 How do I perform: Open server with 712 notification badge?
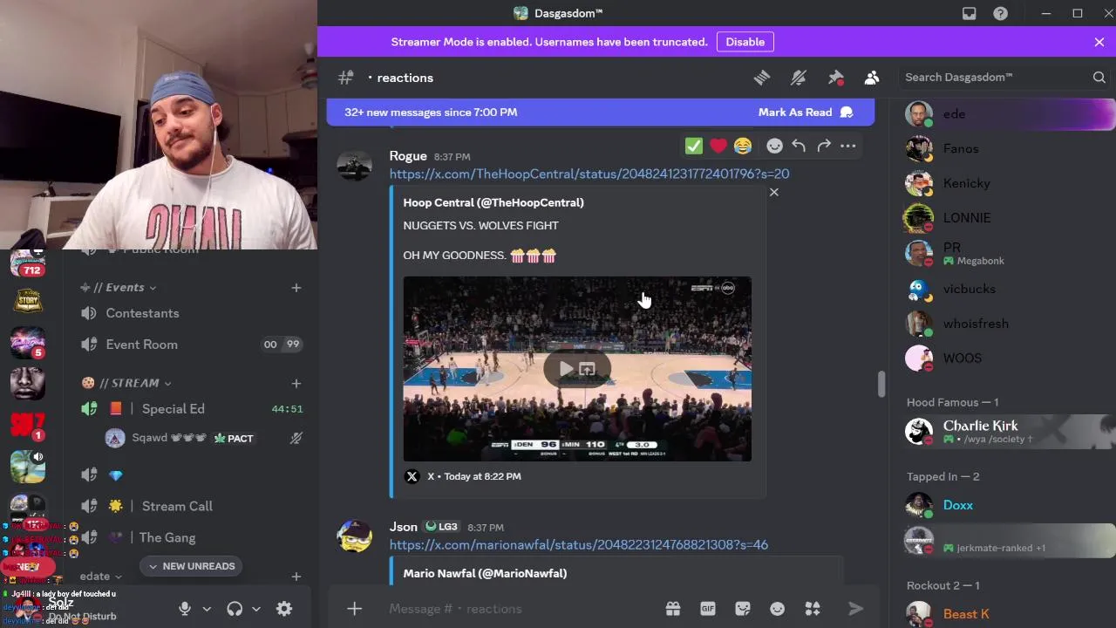[28, 264]
